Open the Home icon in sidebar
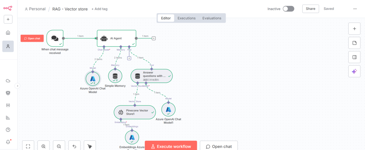Image resolution: width=365 pixels, height=150 pixels. point(8,33)
